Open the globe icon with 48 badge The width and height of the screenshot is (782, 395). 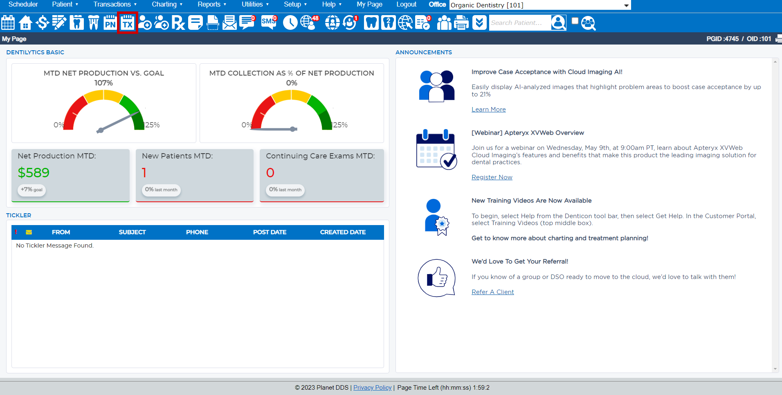point(309,22)
